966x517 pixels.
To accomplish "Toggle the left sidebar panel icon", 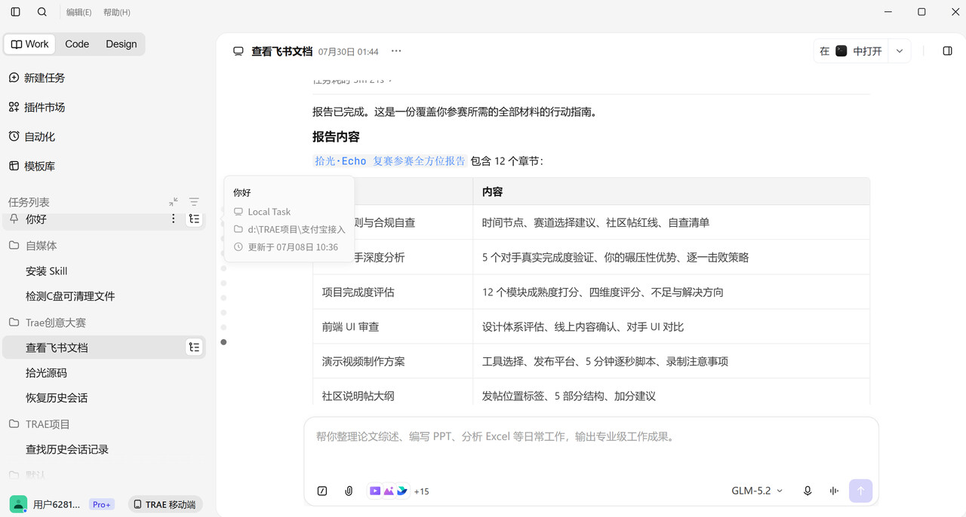I will coord(16,12).
